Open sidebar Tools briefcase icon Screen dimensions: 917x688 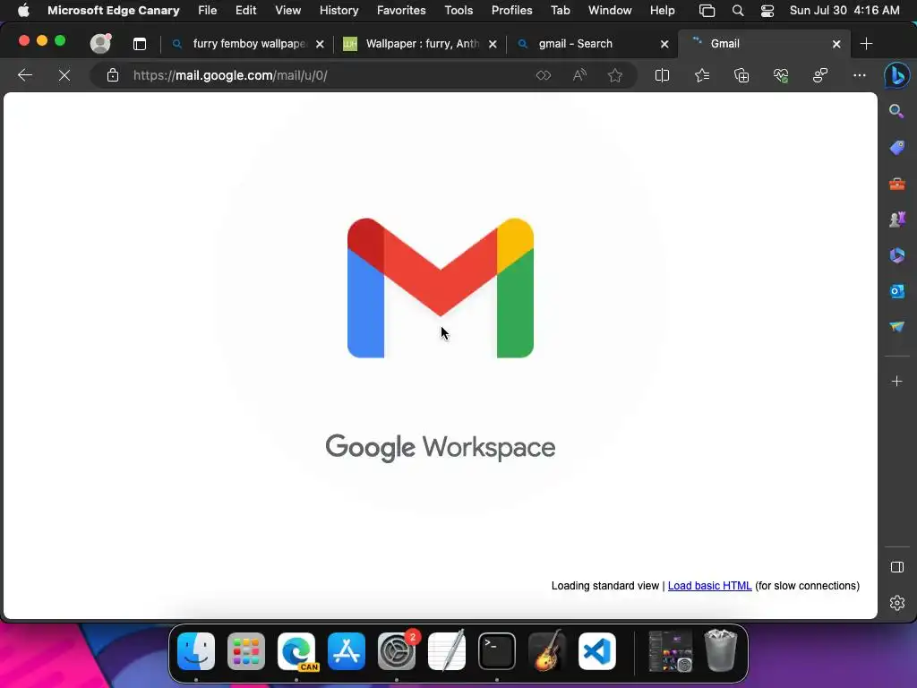896,184
